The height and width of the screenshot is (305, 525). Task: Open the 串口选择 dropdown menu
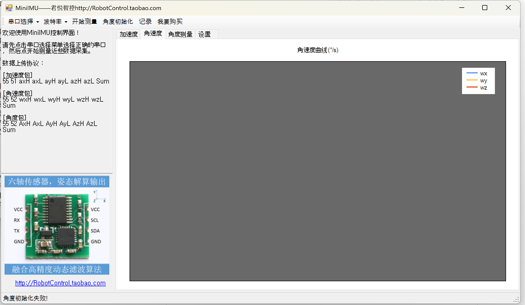click(23, 21)
